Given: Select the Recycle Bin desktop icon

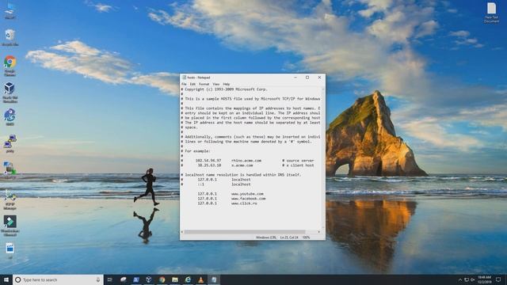Looking at the screenshot, I should click(x=10, y=37).
